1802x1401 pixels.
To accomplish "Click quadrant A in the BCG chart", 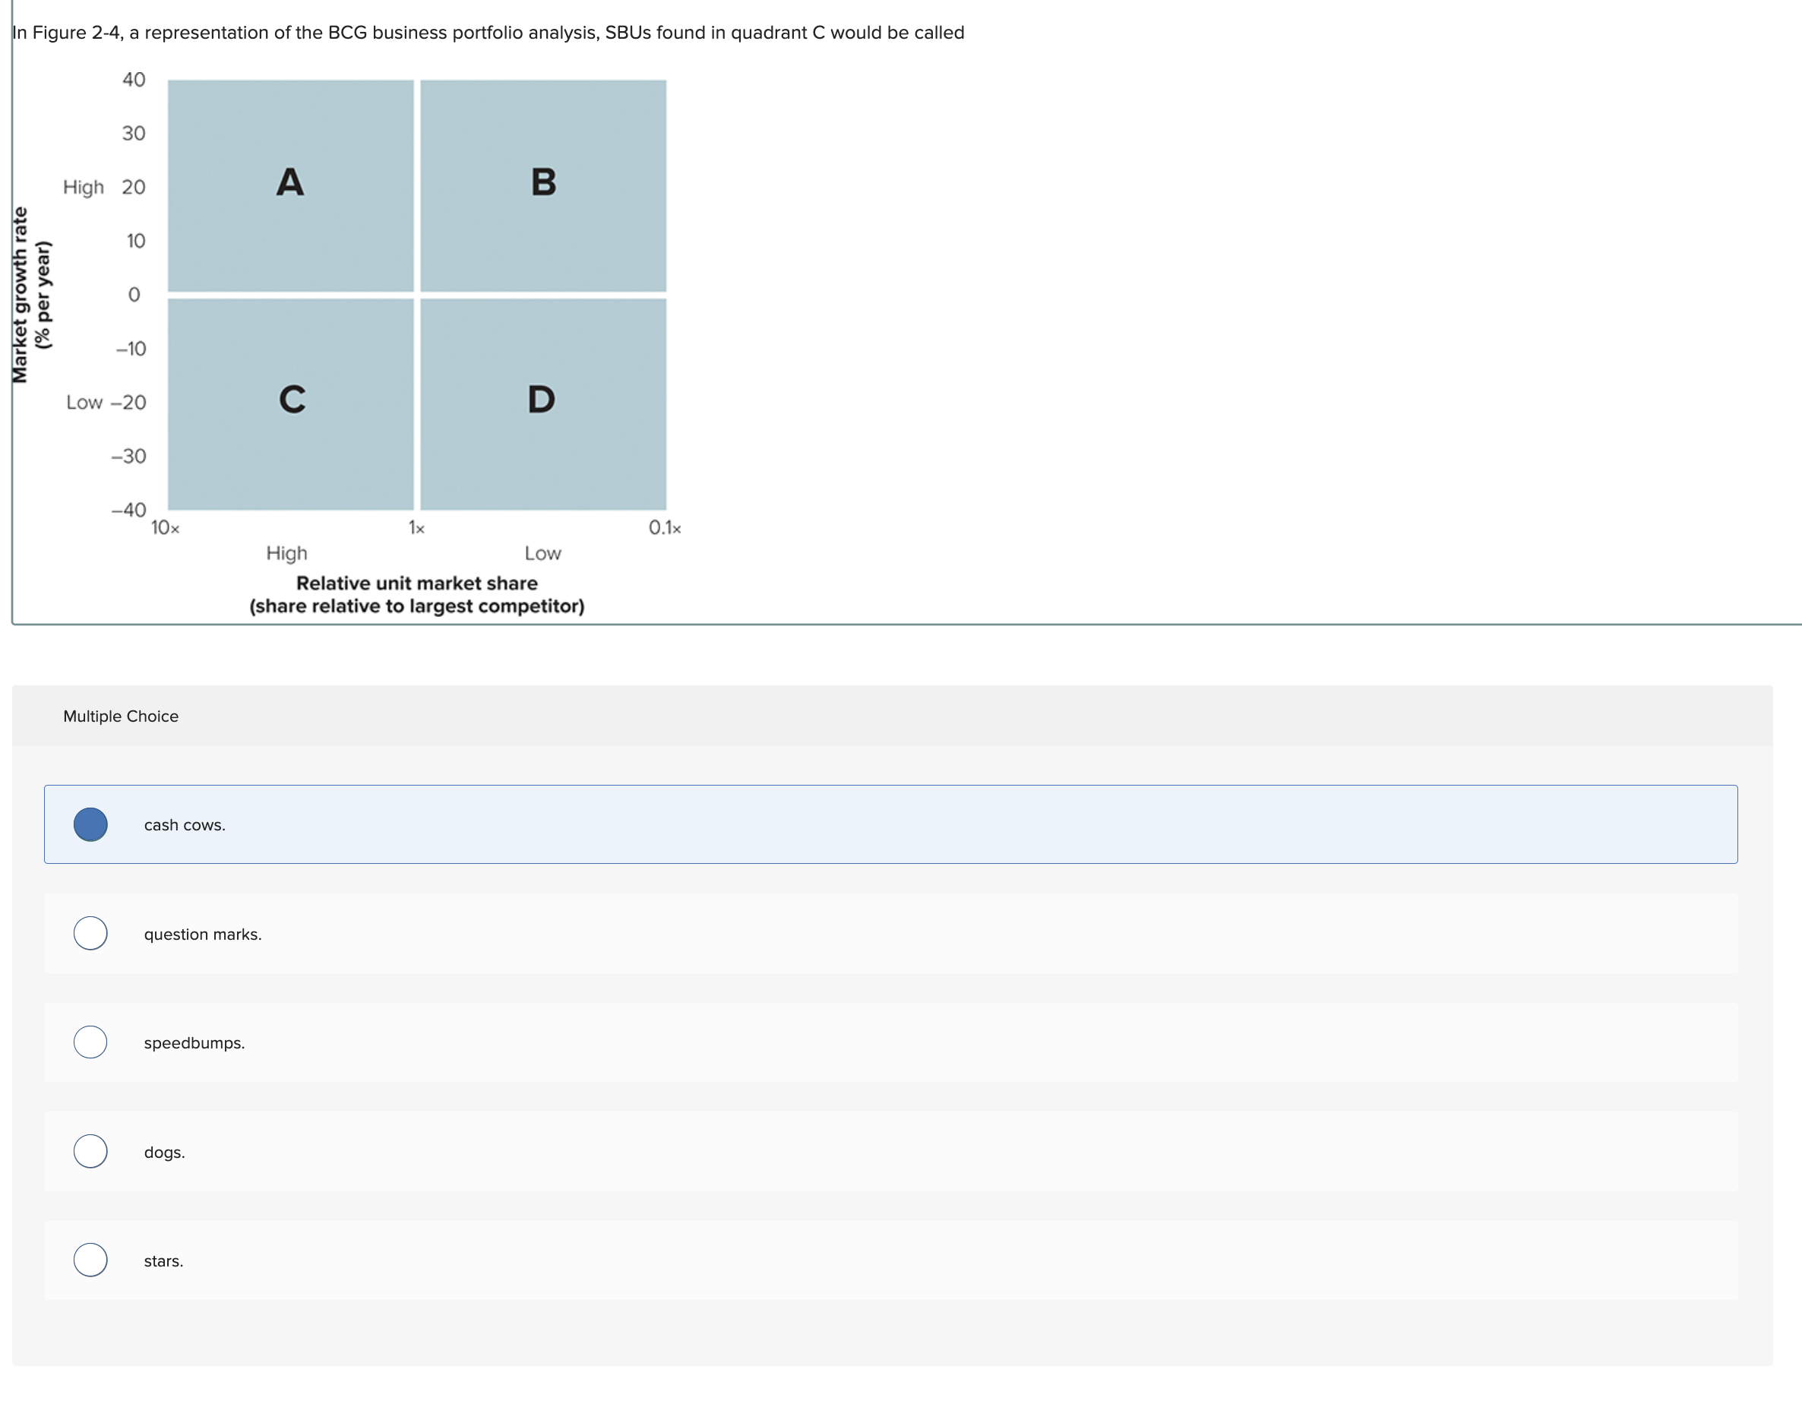I will click(290, 185).
